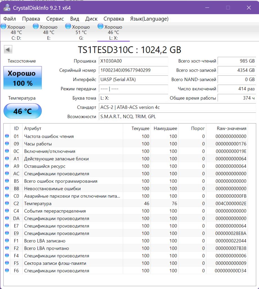259x289 pixels.
Task: Select the E: disk status tab
Action: (48, 32)
